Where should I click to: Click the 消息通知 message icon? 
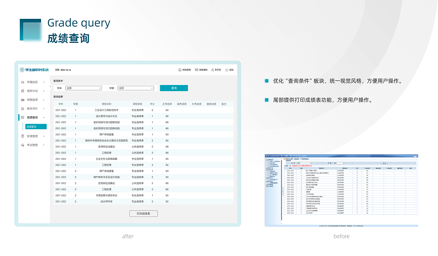(x=196, y=70)
